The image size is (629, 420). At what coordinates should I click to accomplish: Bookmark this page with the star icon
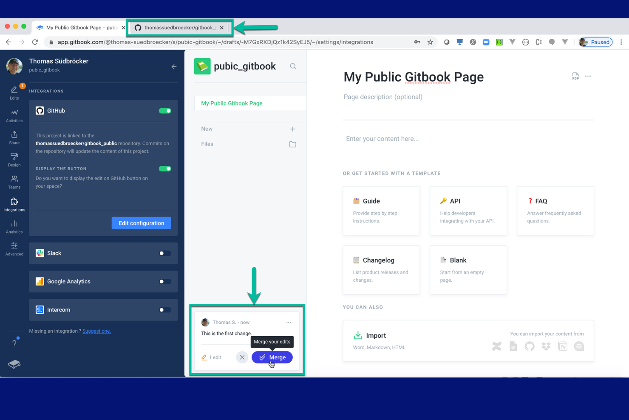(430, 42)
